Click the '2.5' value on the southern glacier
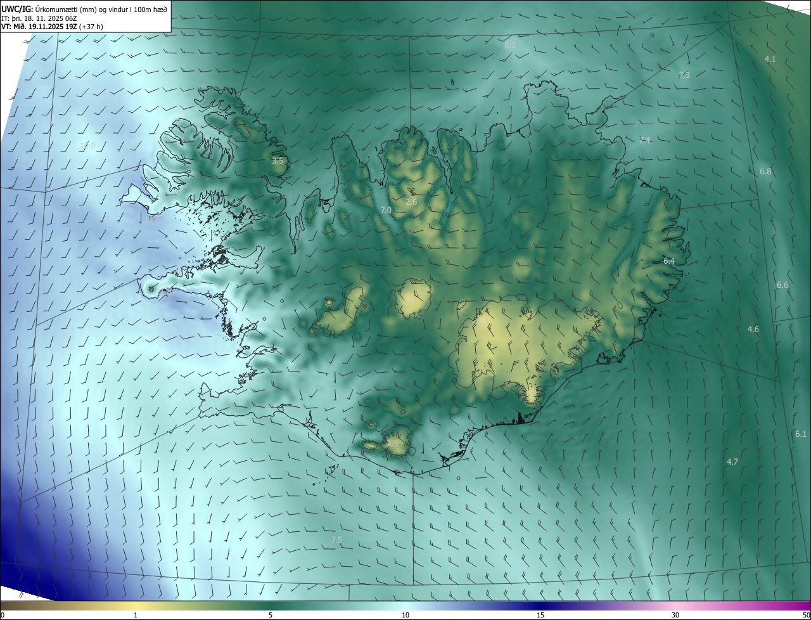 pos(392,444)
